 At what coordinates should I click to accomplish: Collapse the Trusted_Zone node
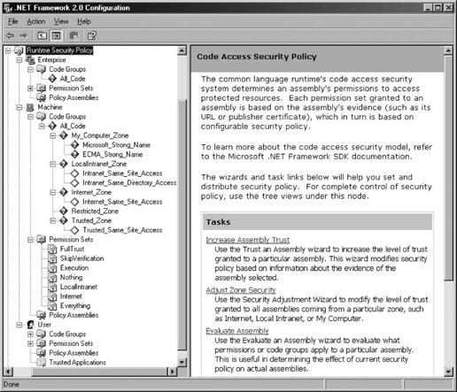click(x=53, y=220)
